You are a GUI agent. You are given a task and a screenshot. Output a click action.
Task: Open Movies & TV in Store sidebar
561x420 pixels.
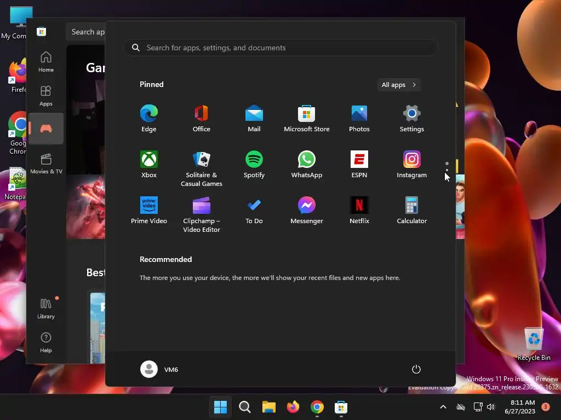click(x=46, y=164)
